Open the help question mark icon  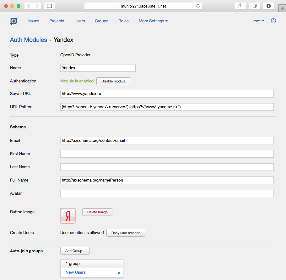tap(273, 21)
